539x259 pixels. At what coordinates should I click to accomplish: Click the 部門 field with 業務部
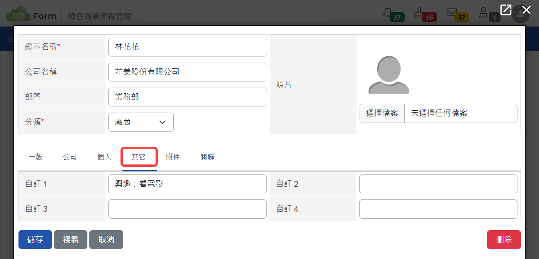click(187, 97)
